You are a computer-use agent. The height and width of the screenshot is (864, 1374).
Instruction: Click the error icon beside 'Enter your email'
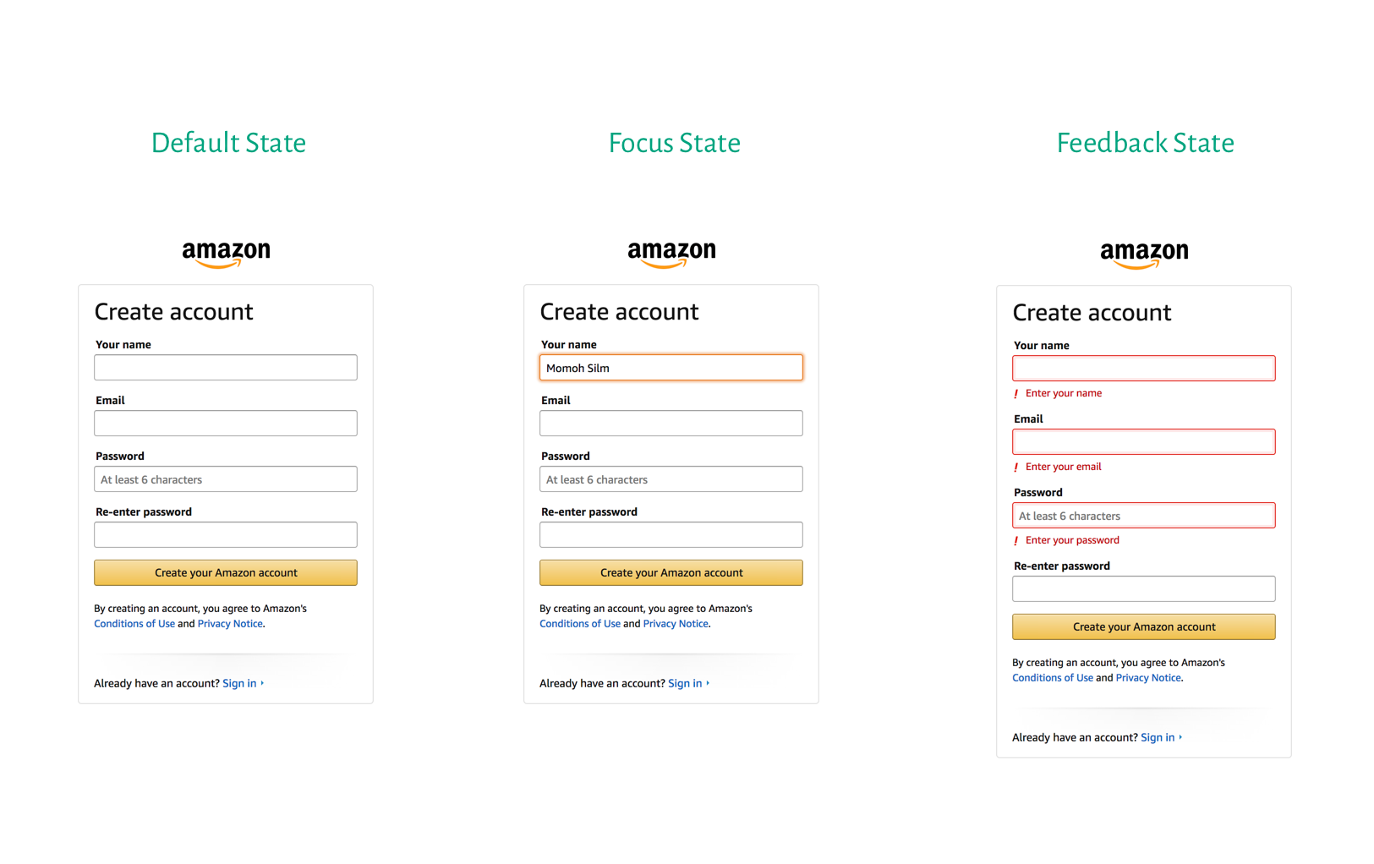tap(1015, 466)
